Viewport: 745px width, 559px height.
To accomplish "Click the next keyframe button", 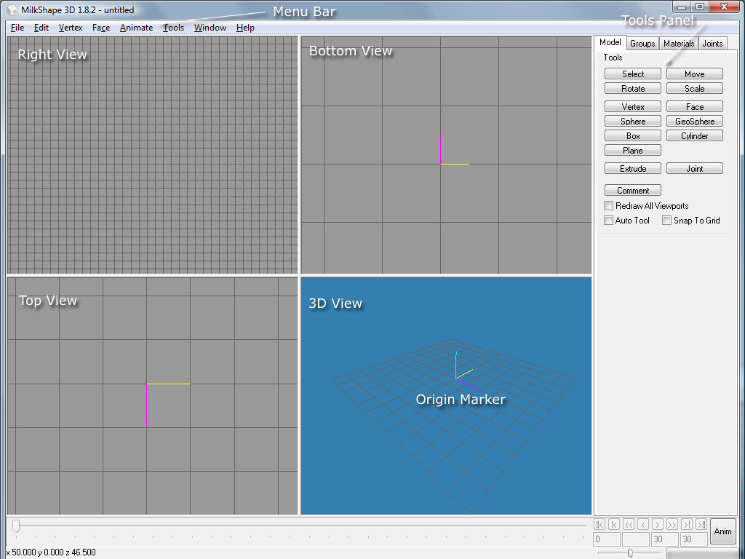I will (x=687, y=524).
